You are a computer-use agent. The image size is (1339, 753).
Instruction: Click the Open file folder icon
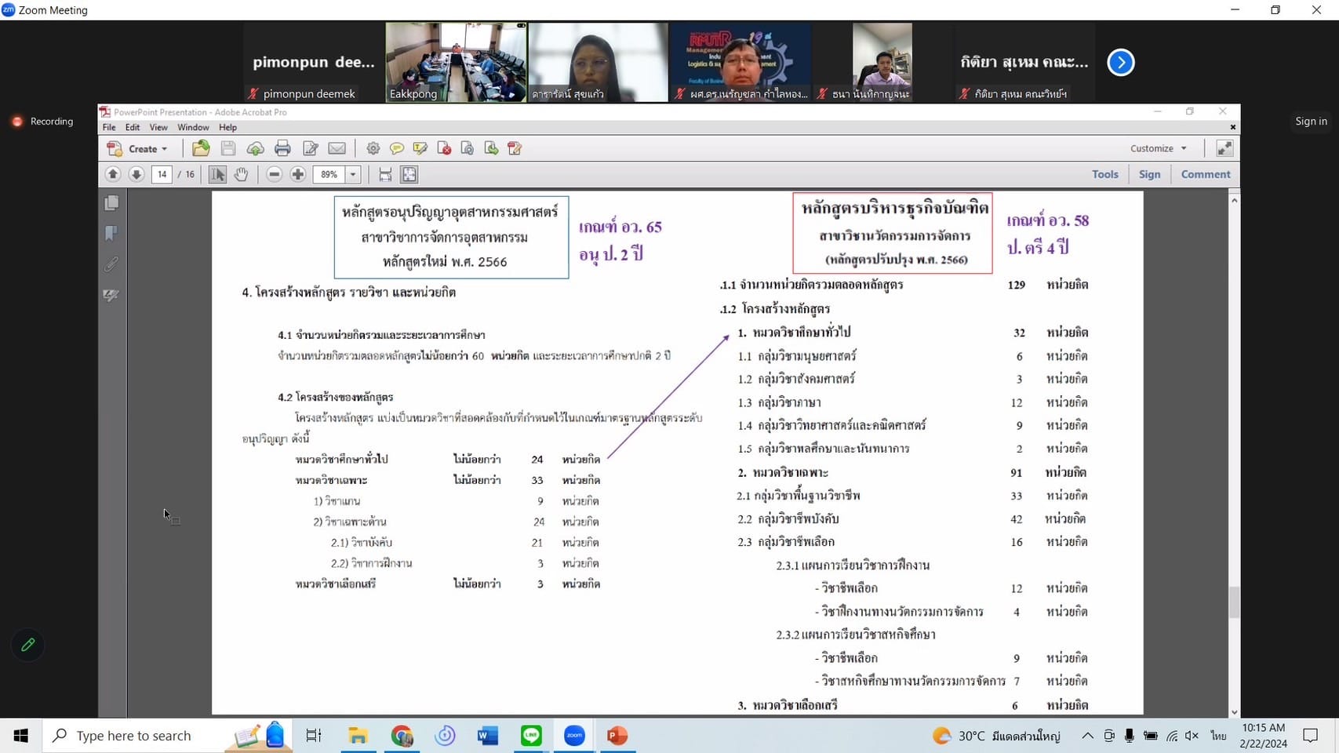click(x=201, y=148)
